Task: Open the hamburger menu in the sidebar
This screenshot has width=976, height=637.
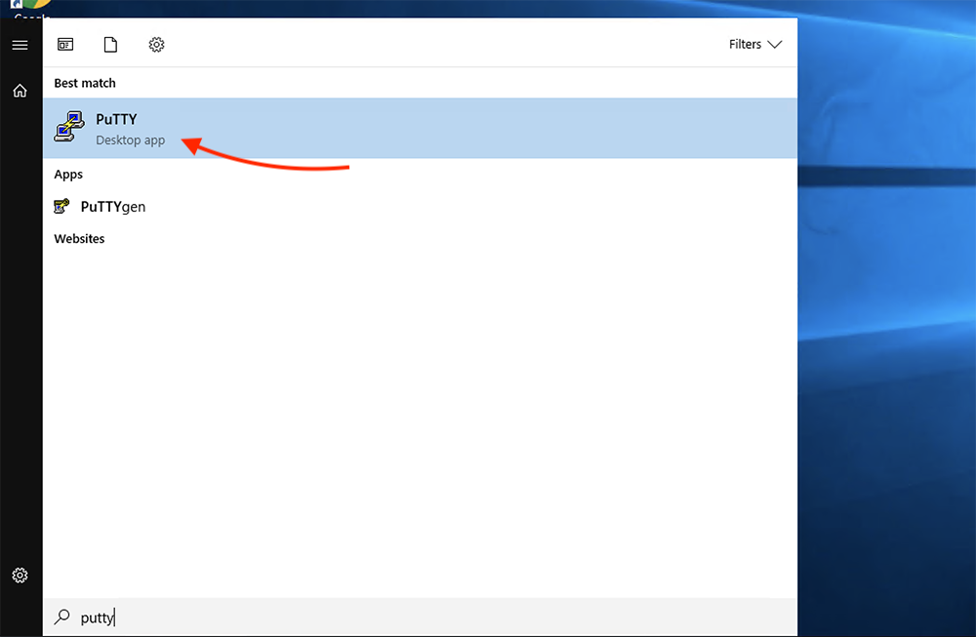Action: 20,45
